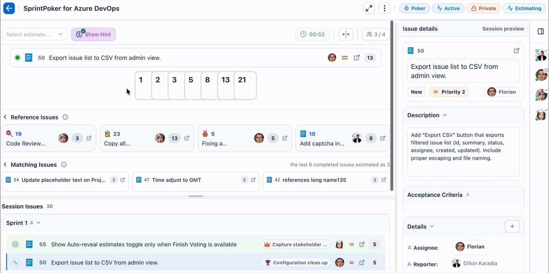The image size is (549, 273).
Task: Click matching issue "Time adjust to GMT"
Action: tap(177, 180)
